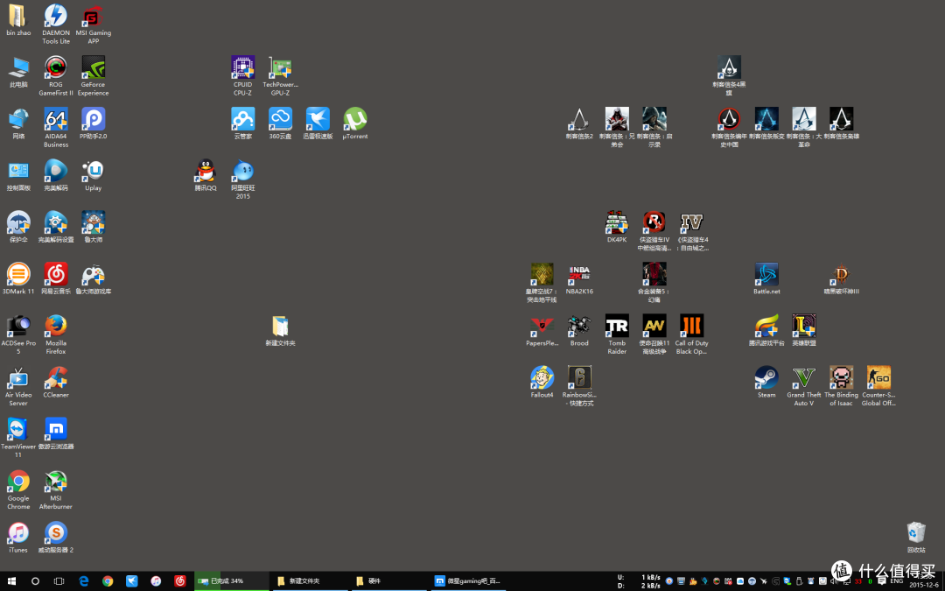Open Google Chrome desktop icon

click(18, 489)
